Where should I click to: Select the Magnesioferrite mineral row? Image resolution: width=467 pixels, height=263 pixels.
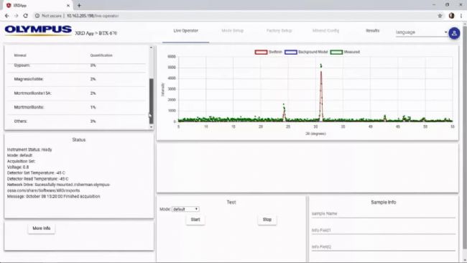coord(77,79)
